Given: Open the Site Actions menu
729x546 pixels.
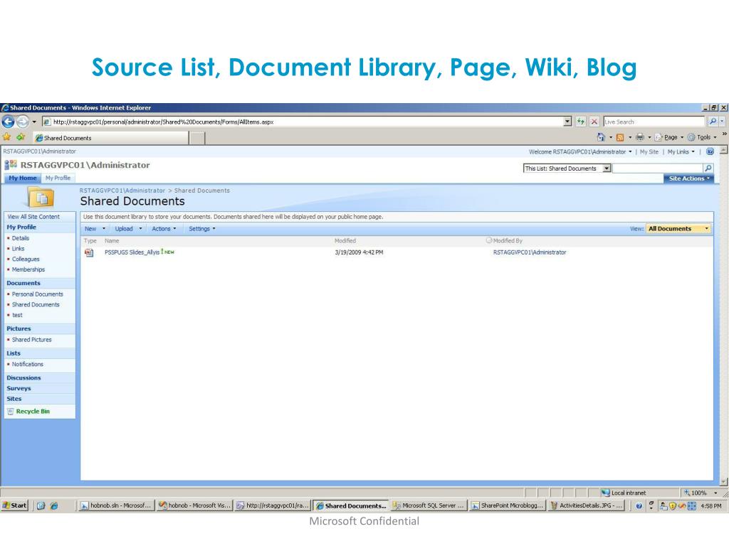Looking at the screenshot, I should [689, 178].
